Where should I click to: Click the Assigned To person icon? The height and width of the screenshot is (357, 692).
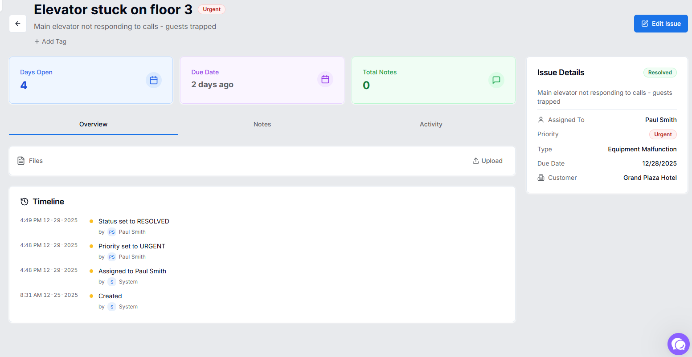(x=540, y=119)
